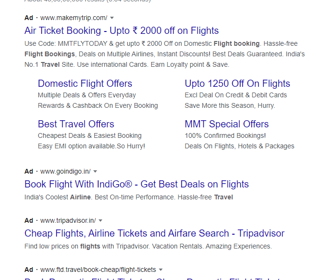This screenshot has width=331, height=280.
Task: Open Best Travel Offers sitelink
Action: coord(76,124)
